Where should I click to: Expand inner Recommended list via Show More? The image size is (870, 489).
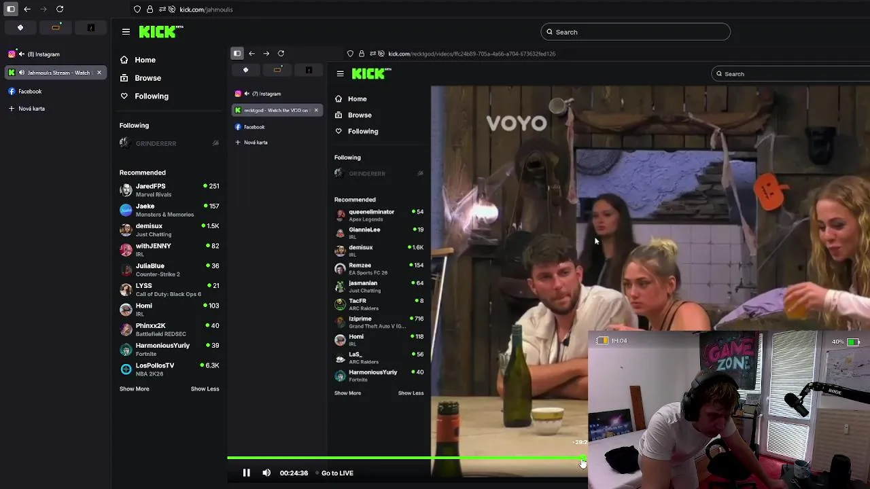347,393
